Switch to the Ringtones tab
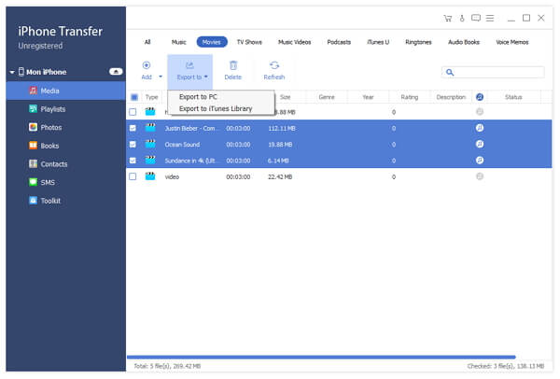The image size is (560, 379). point(418,42)
